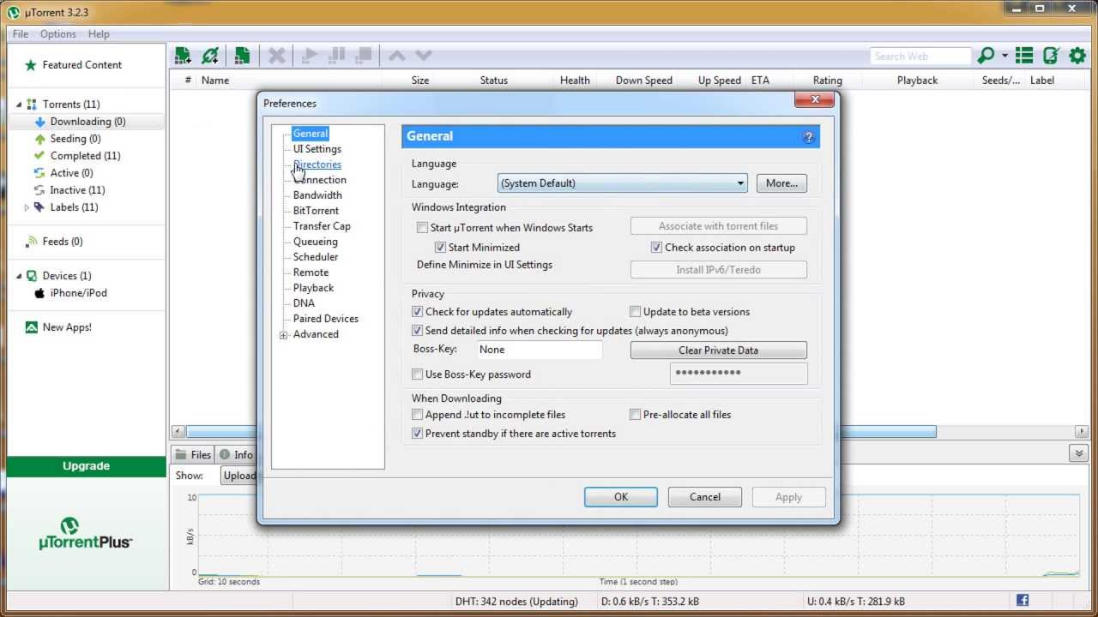Enable Update to beta versions
1098x617 pixels.
[636, 312]
